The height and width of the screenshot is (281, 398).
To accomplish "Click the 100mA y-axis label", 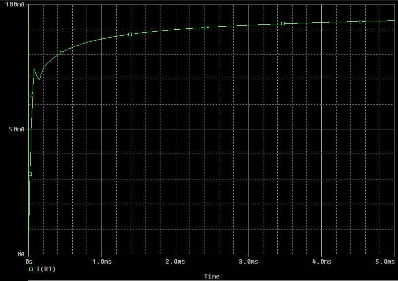I will tap(15, 4).
